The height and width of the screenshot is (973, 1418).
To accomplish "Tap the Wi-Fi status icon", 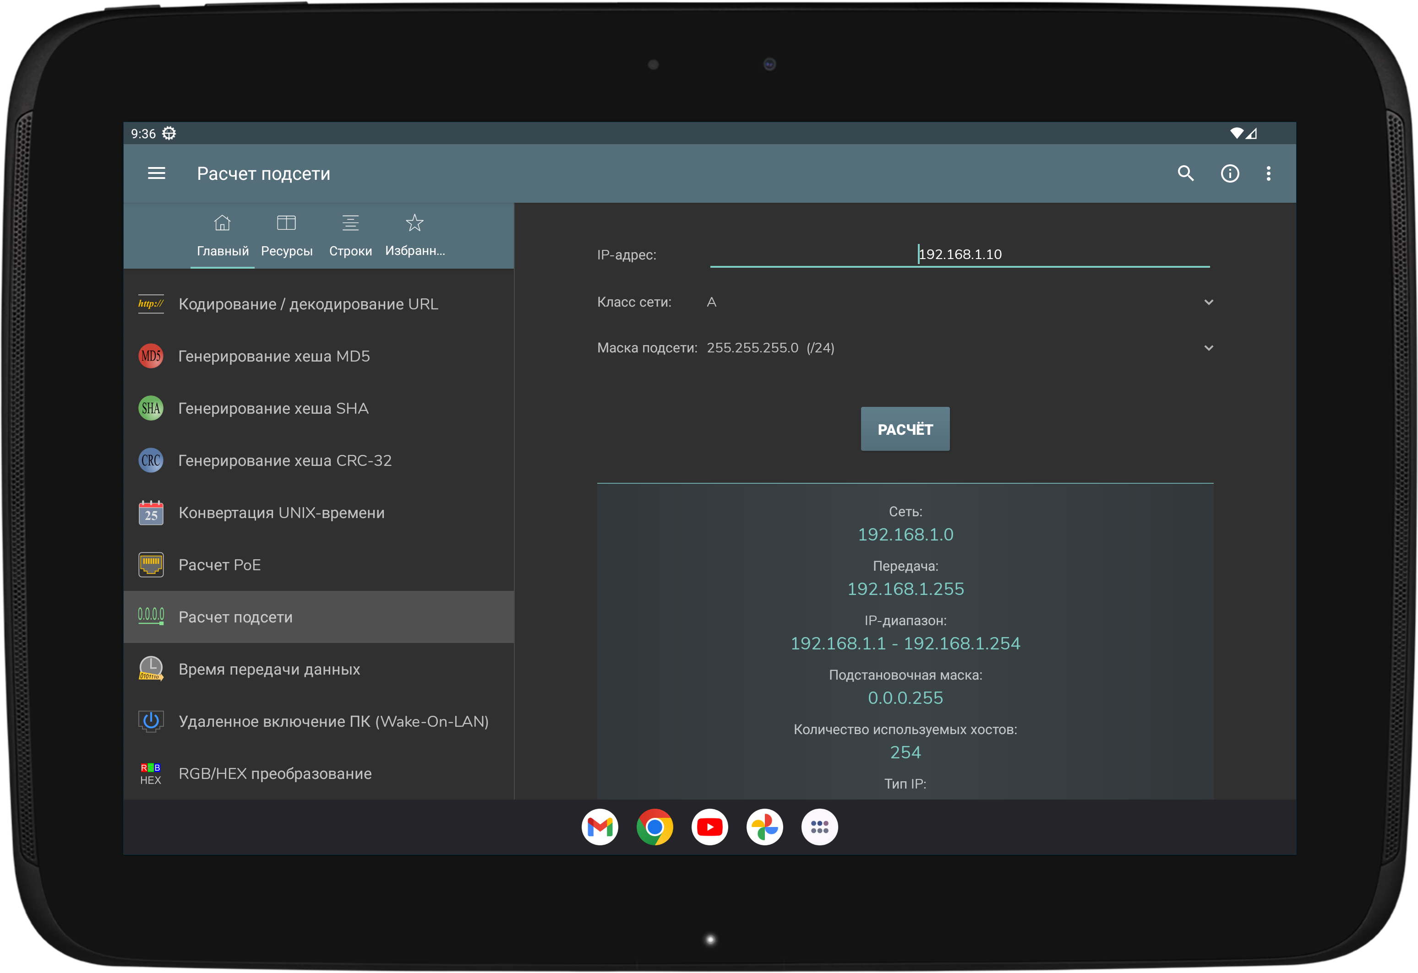I will coord(1236,133).
